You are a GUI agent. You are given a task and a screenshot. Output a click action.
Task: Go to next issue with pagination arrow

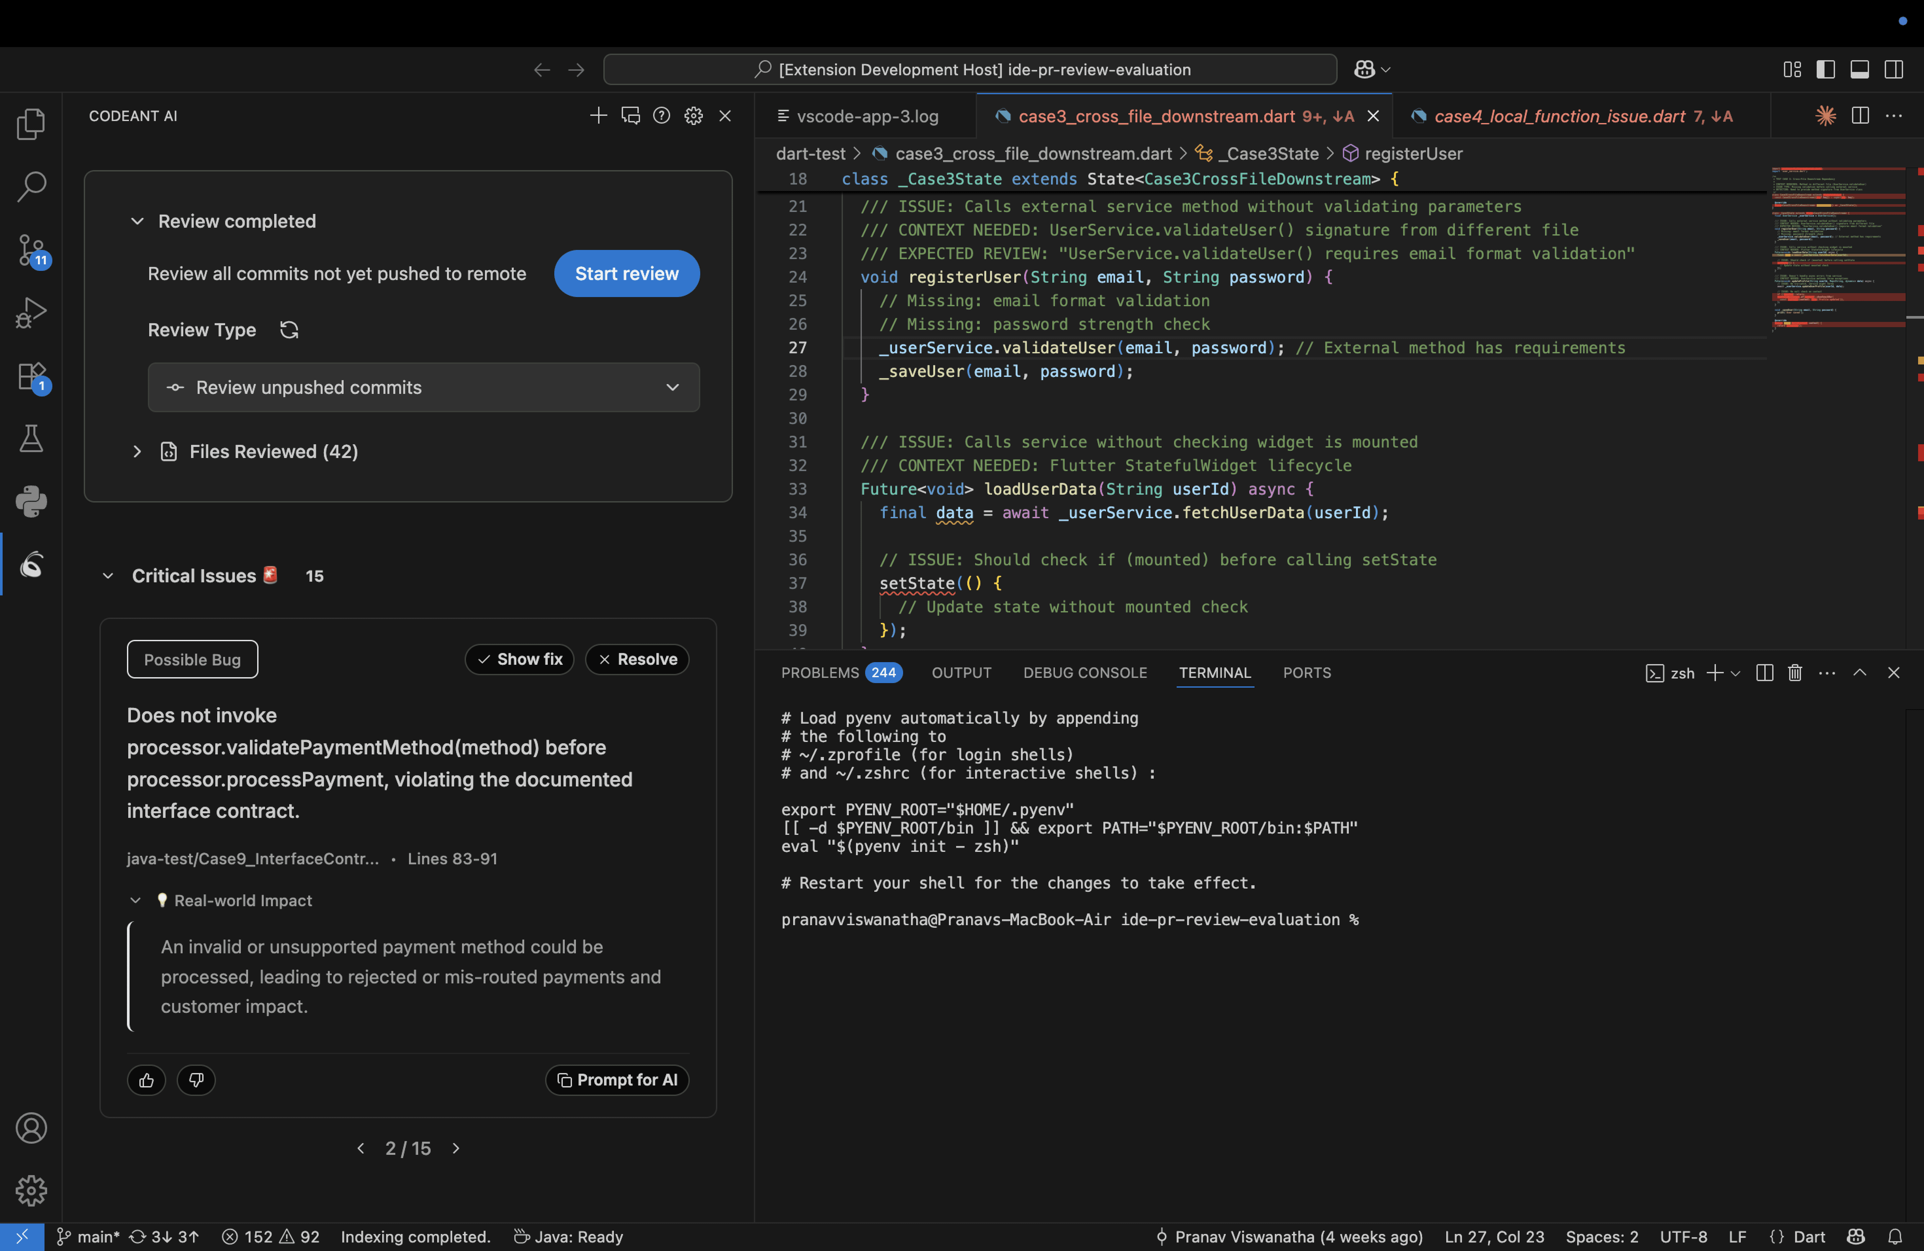tap(455, 1148)
